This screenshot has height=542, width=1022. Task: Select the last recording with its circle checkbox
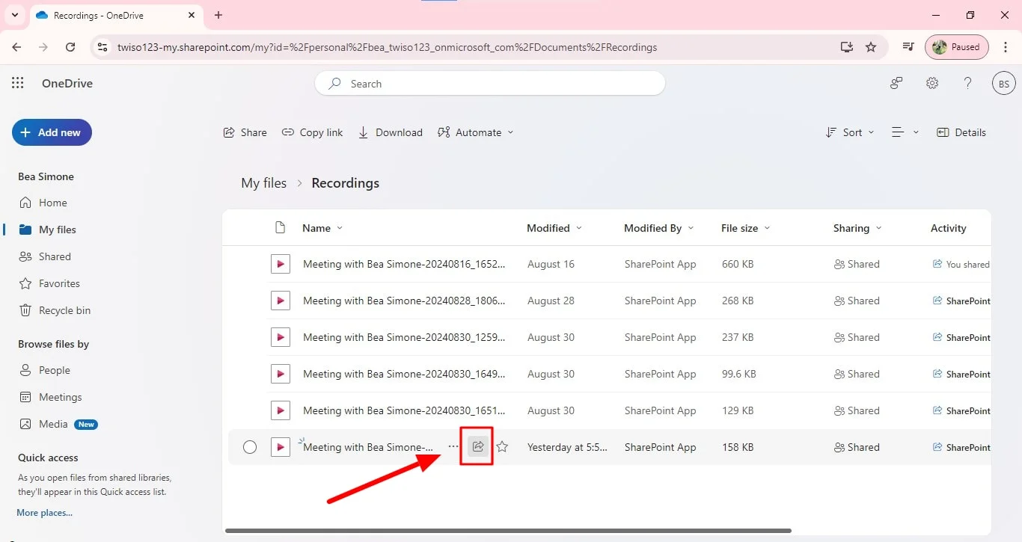[250, 447]
